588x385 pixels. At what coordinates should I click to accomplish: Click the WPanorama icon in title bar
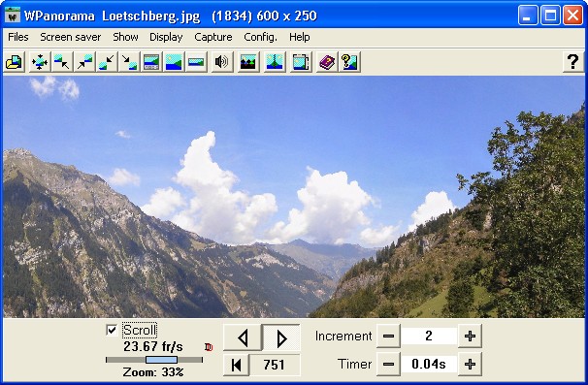click(x=13, y=16)
